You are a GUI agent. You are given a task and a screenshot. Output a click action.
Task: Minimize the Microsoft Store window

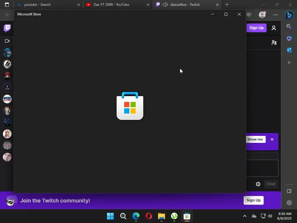pos(213,14)
